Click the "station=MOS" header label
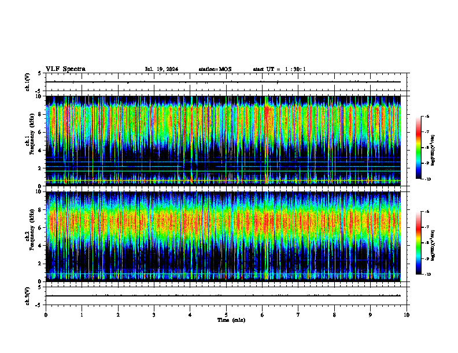The height and width of the screenshot is (353, 458). [x=215, y=69]
